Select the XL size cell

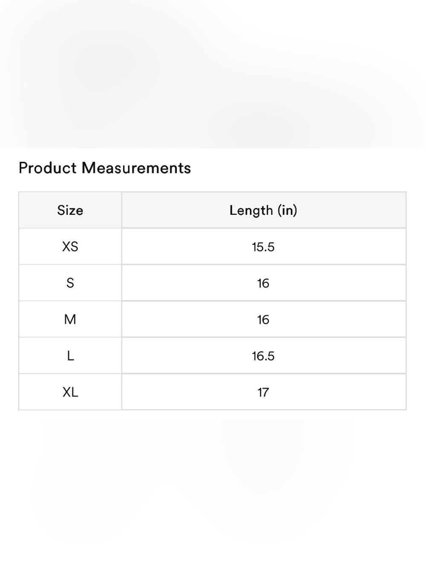70,392
